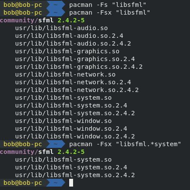Image resolution: width=190 pixels, height=190 pixels.
Task: Click the usr/lib/libsfml-graphics.so line
Action: tap(67, 52)
